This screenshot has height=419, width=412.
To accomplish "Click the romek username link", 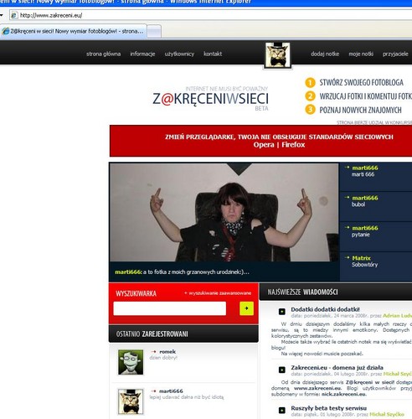I will (167, 351).
